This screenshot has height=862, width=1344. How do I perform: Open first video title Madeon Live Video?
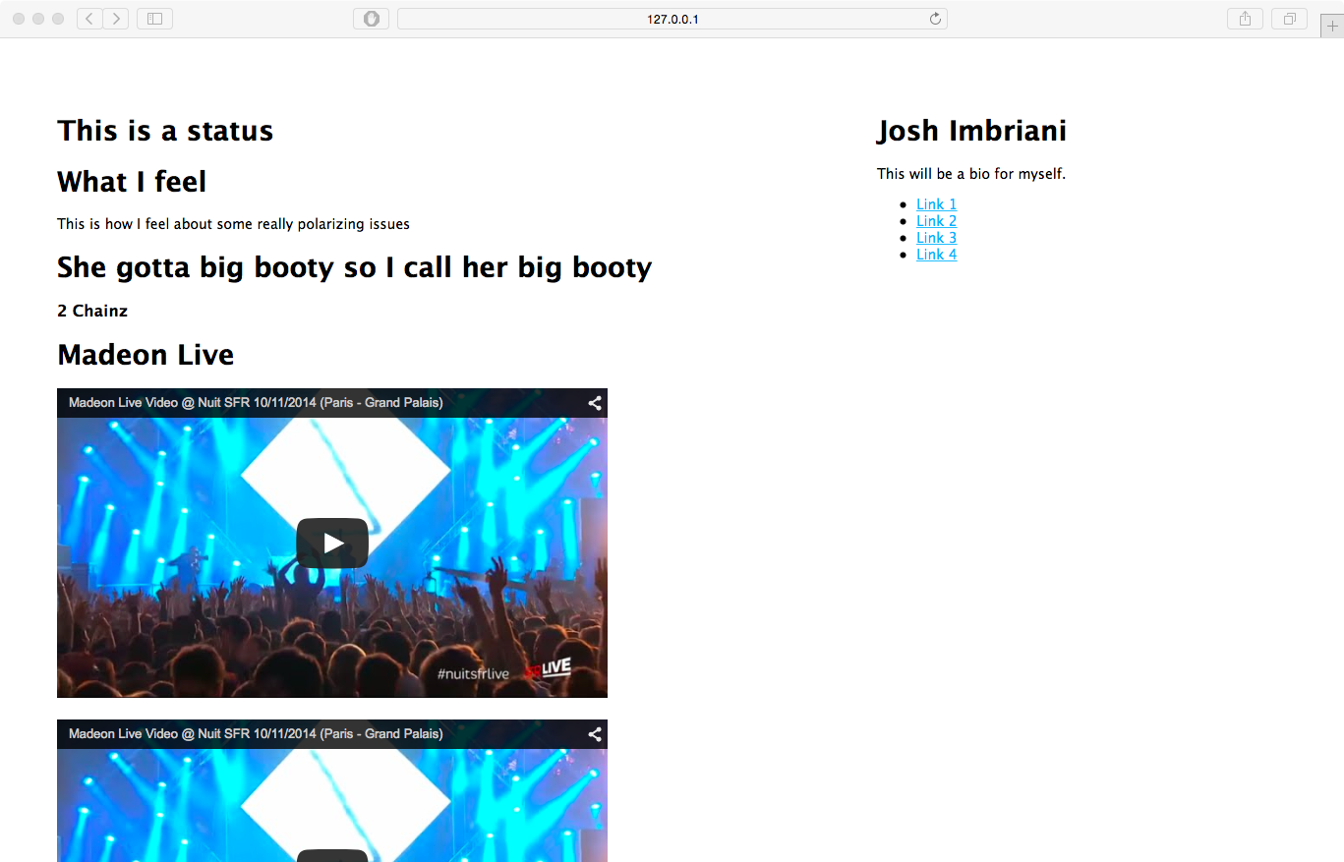pyautogui.click(x=256, y=403)
